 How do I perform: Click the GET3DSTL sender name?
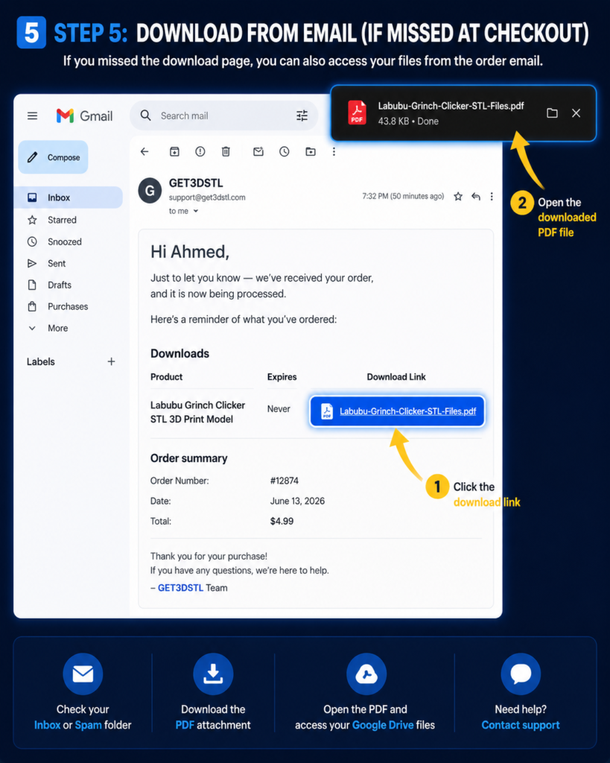pos(196,183)
